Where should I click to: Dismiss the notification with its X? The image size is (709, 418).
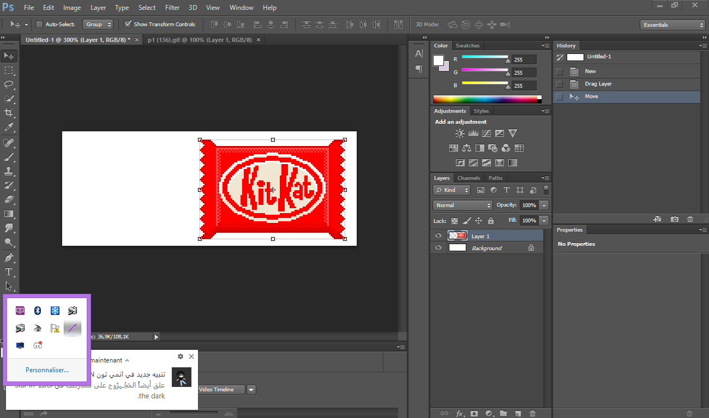tap(191, 356)
